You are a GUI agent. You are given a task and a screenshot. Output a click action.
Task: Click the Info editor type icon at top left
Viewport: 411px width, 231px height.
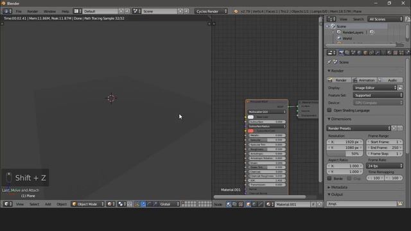[x=7, y=12]
